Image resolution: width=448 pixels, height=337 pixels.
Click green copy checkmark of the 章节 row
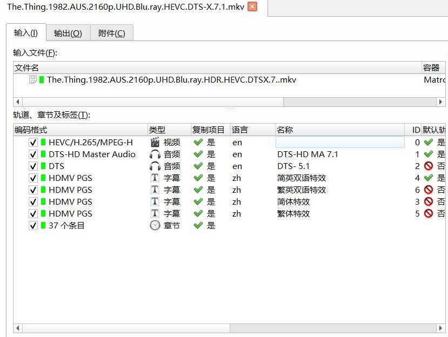tap(198, 226)
